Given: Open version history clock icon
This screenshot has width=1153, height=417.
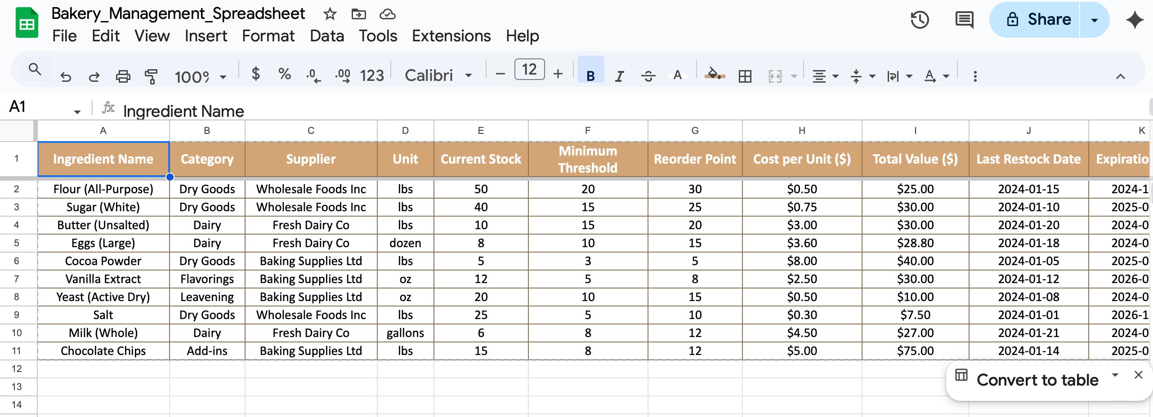Looking at the screenshot, I should tap(920, 20).
